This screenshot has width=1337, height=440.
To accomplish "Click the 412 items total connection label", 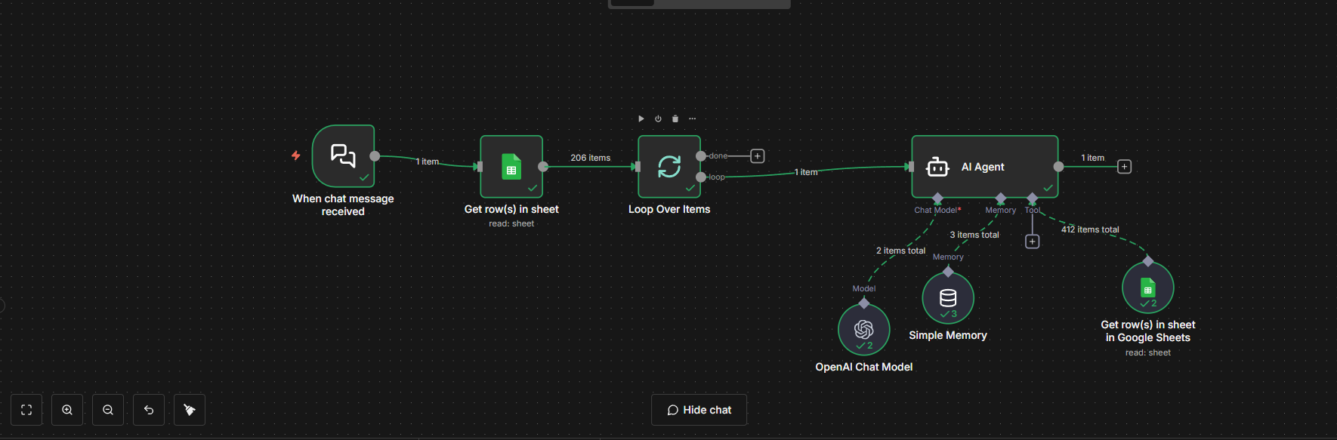I will pyautogui.click(x=1090, y=229).
